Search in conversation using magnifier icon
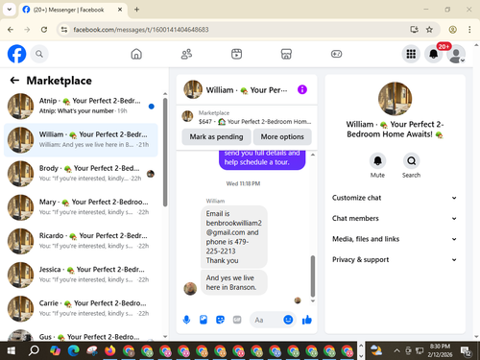The width and height of the screenshot is (480, 360). tap(411, 160)
